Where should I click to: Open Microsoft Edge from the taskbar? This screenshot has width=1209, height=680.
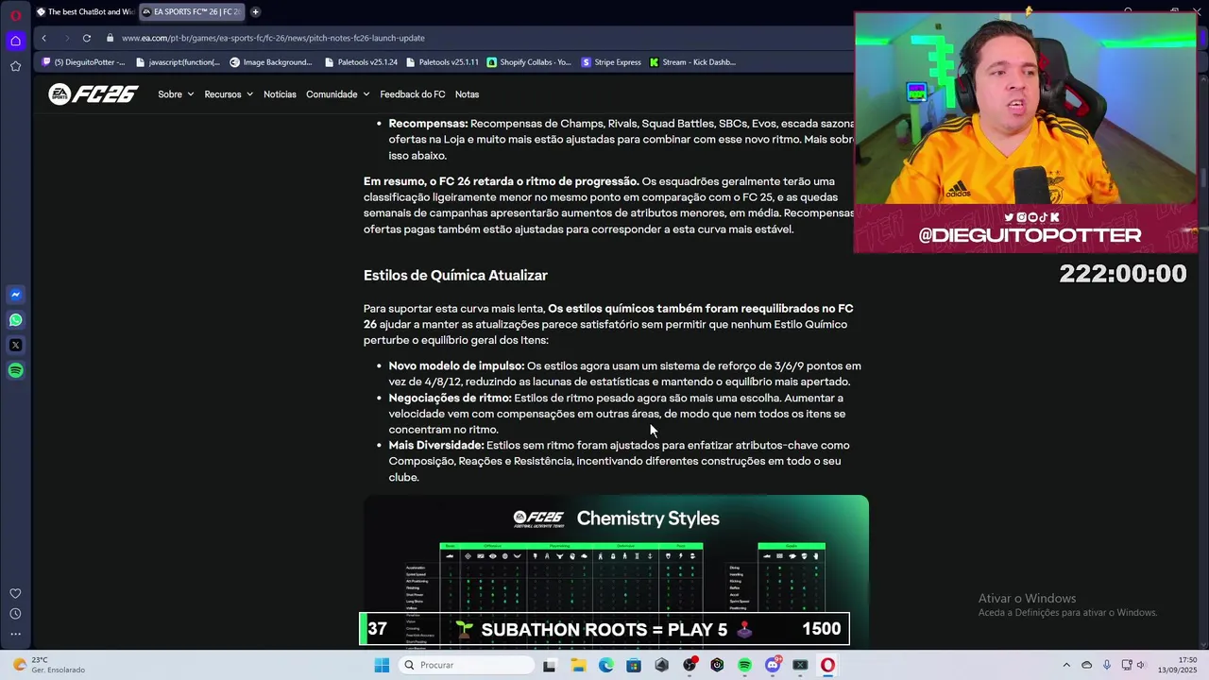coord(605,665)
